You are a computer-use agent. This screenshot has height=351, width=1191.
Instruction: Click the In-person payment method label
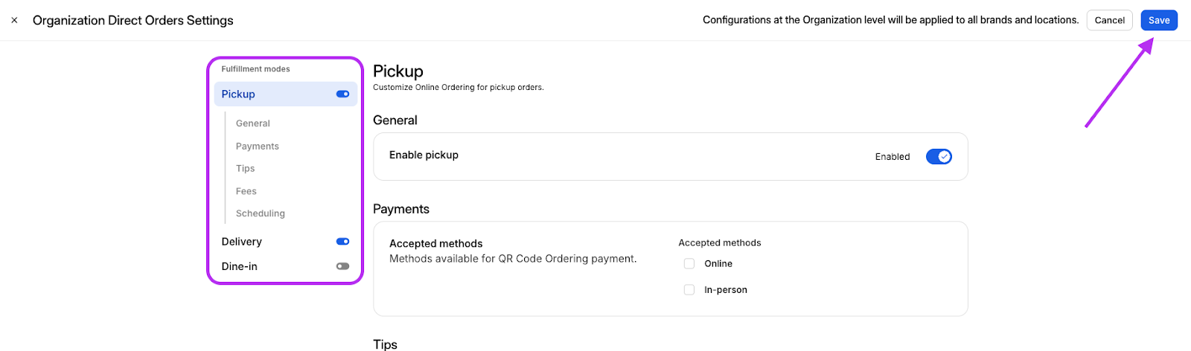(726, 290)
